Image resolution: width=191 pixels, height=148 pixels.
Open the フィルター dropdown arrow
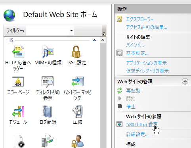pyautogui.click(x=71, y=31)
